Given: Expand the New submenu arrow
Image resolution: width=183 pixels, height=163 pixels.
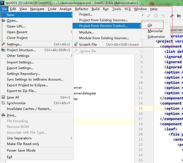Looking at the screenshot, I should tap(71, 15).
